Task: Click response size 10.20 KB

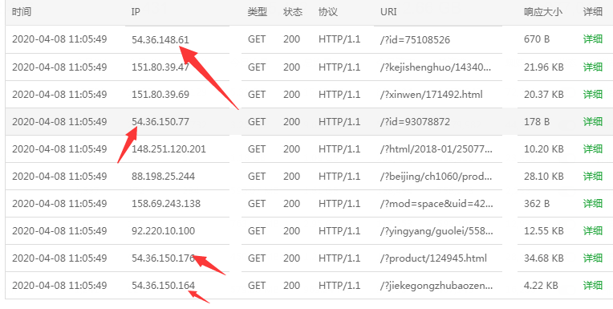Action: click(544, 149)
